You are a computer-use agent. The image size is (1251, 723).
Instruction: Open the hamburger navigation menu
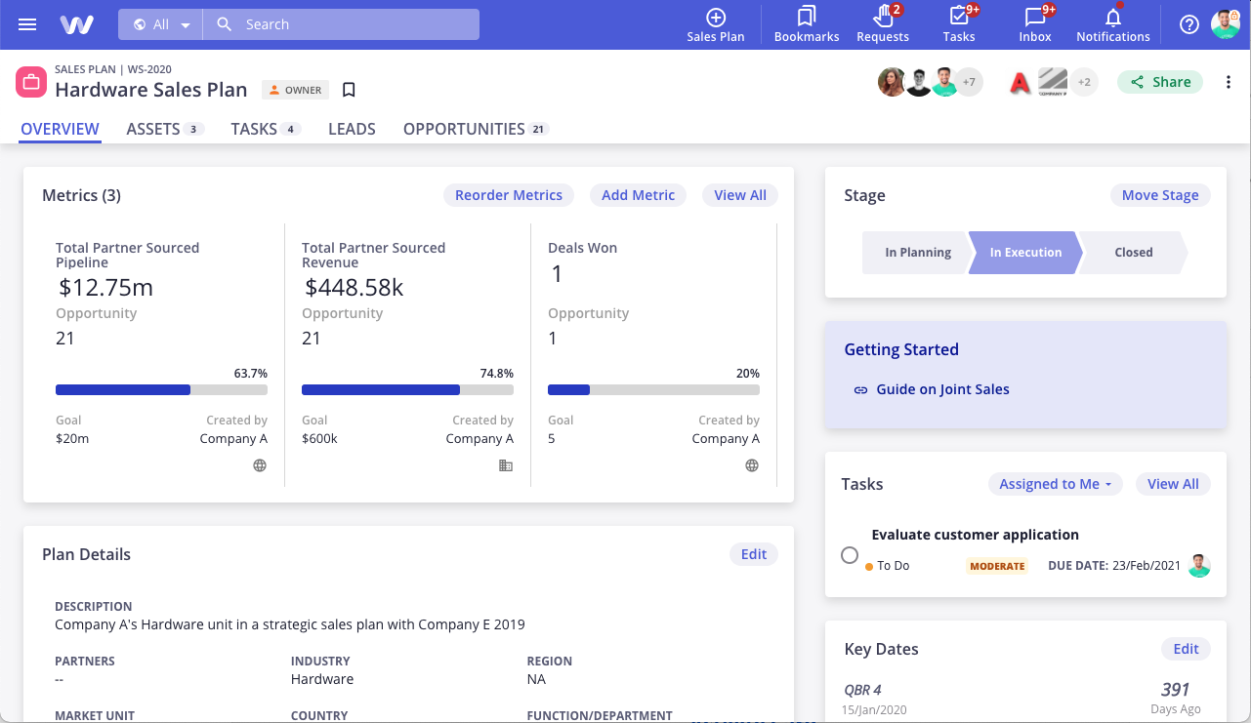pos(27,24)
